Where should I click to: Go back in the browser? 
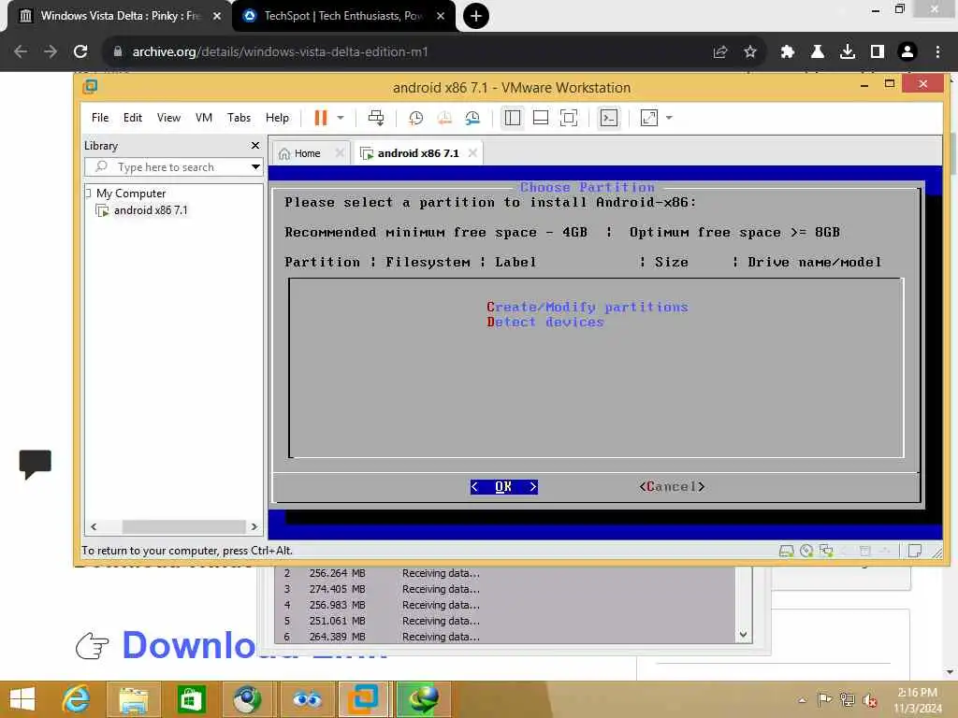click(21, 52)
